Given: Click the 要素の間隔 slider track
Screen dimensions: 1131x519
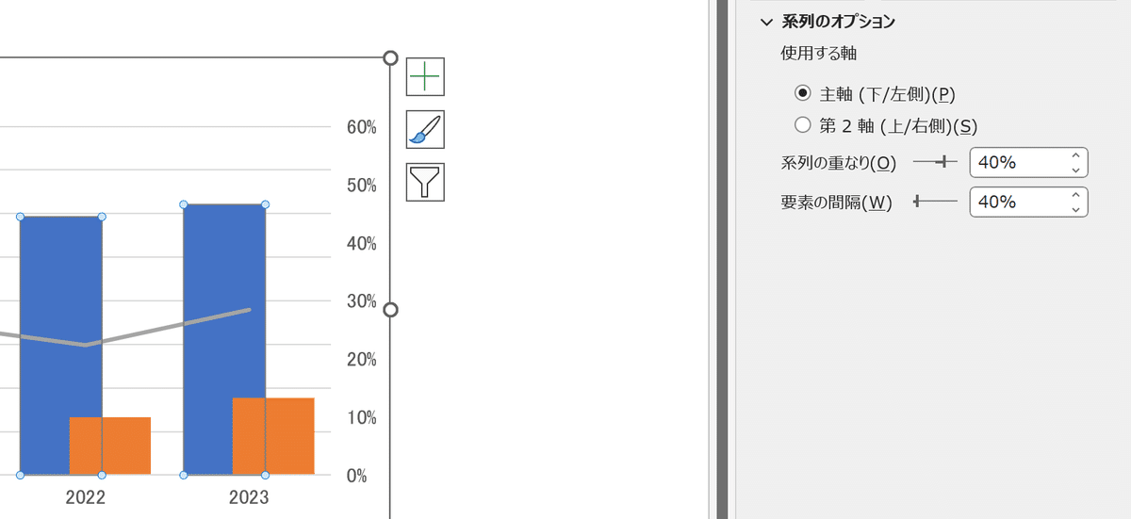Looking at the screenshot, I should tap(936, 202).
